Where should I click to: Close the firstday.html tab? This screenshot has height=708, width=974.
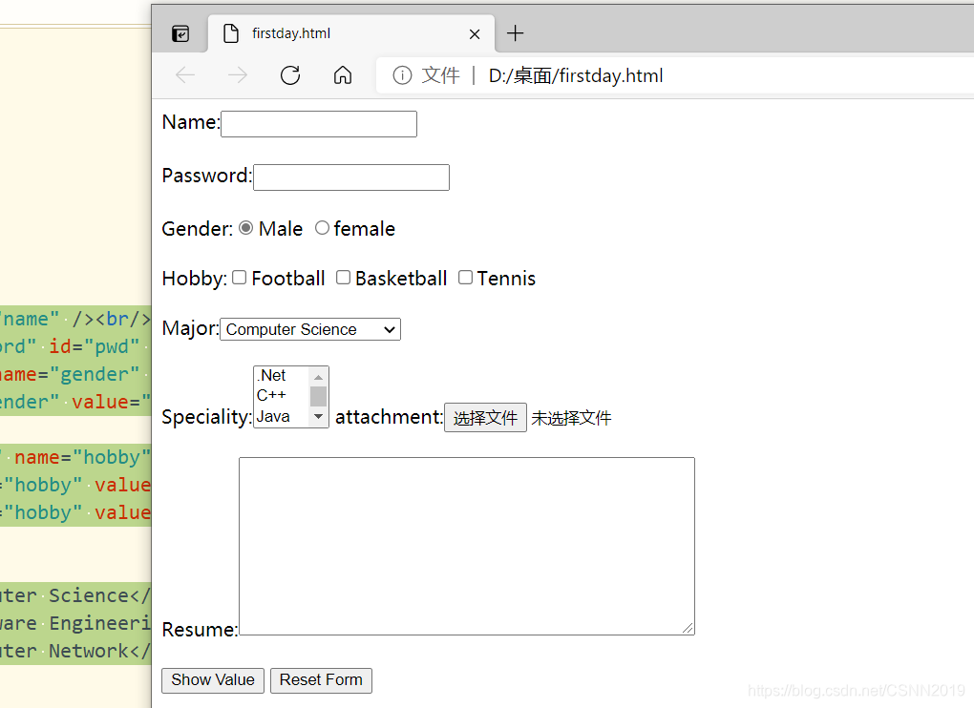click(475, 34)
